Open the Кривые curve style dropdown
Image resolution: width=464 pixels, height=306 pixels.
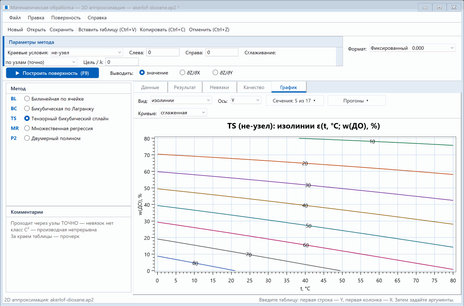[183, 113]
